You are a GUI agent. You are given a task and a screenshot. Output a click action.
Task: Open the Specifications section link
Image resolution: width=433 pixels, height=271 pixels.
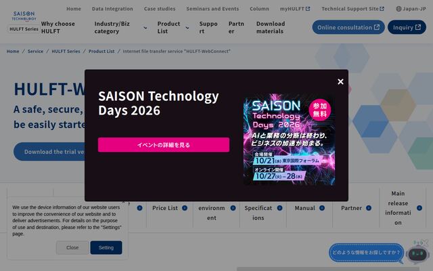point(258,213)
